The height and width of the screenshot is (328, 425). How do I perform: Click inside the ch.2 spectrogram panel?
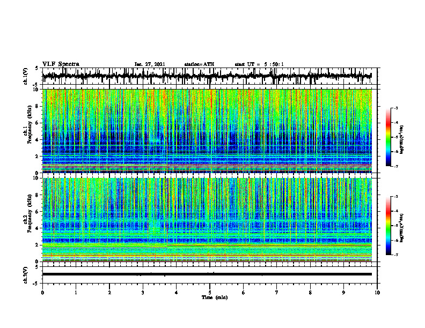click(207, 220)
